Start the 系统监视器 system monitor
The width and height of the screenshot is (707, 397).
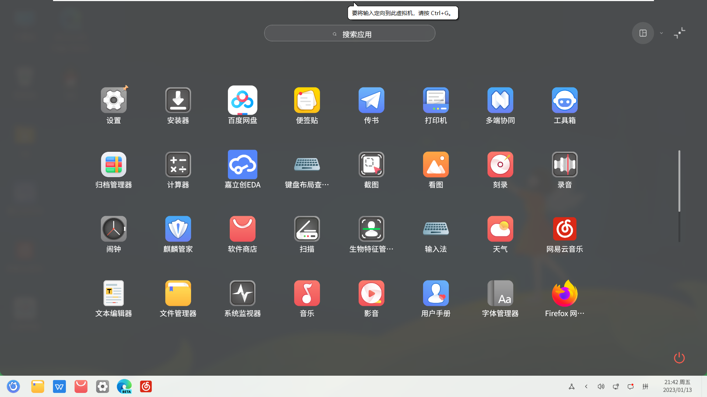(x=242, y=293)
